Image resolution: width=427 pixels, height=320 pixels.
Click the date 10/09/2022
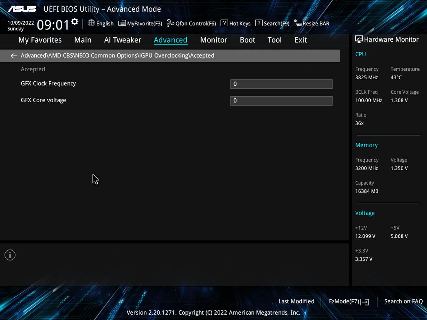click(21, 23)
